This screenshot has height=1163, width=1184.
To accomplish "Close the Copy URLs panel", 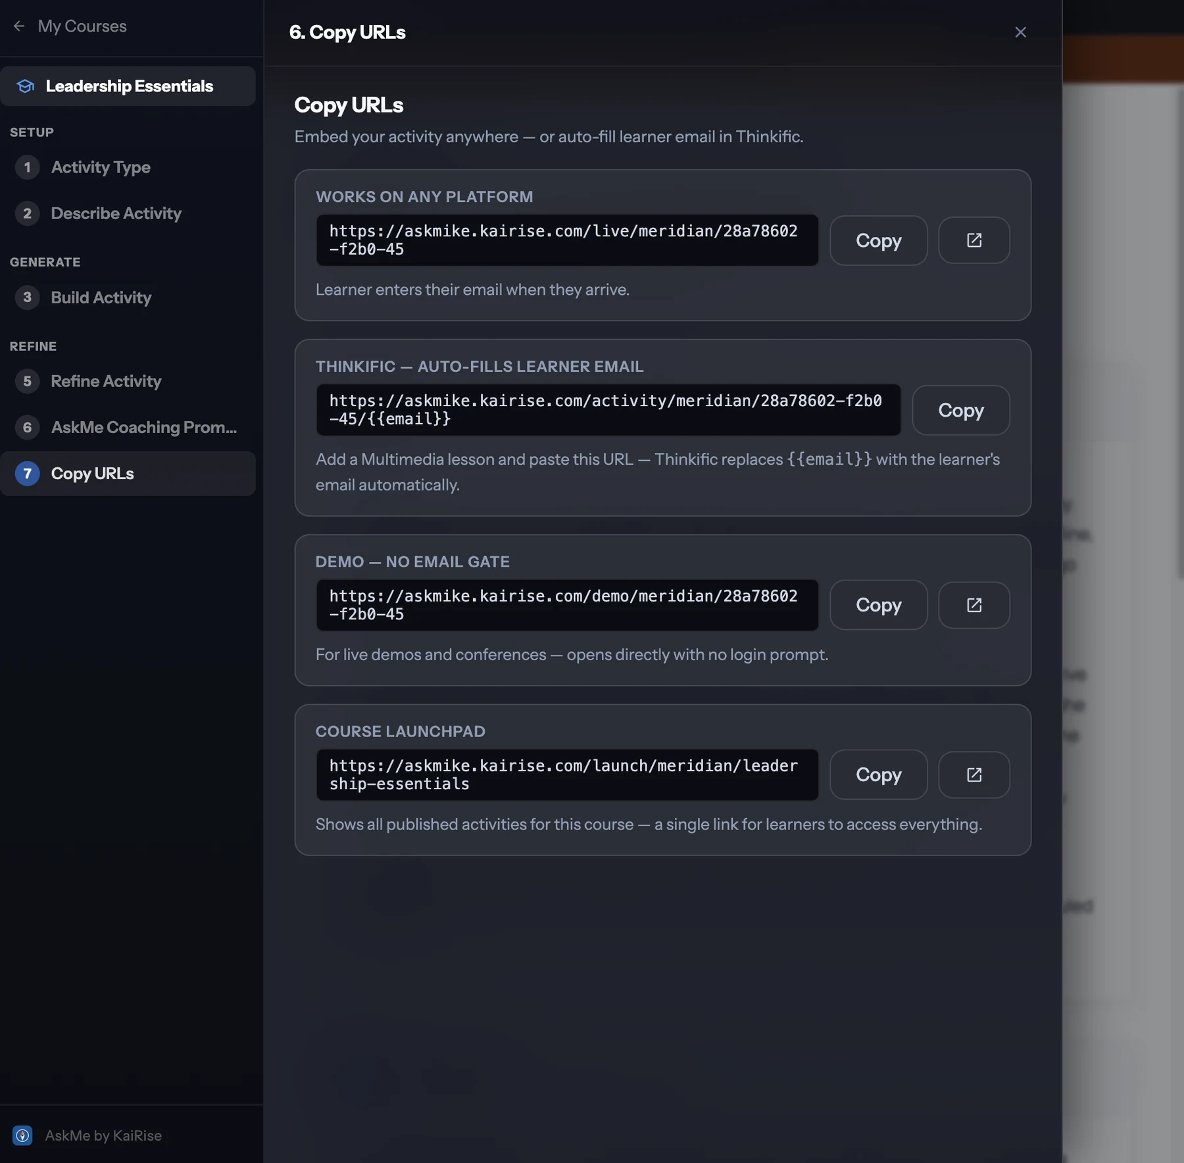I will [x=1020, y=32].
